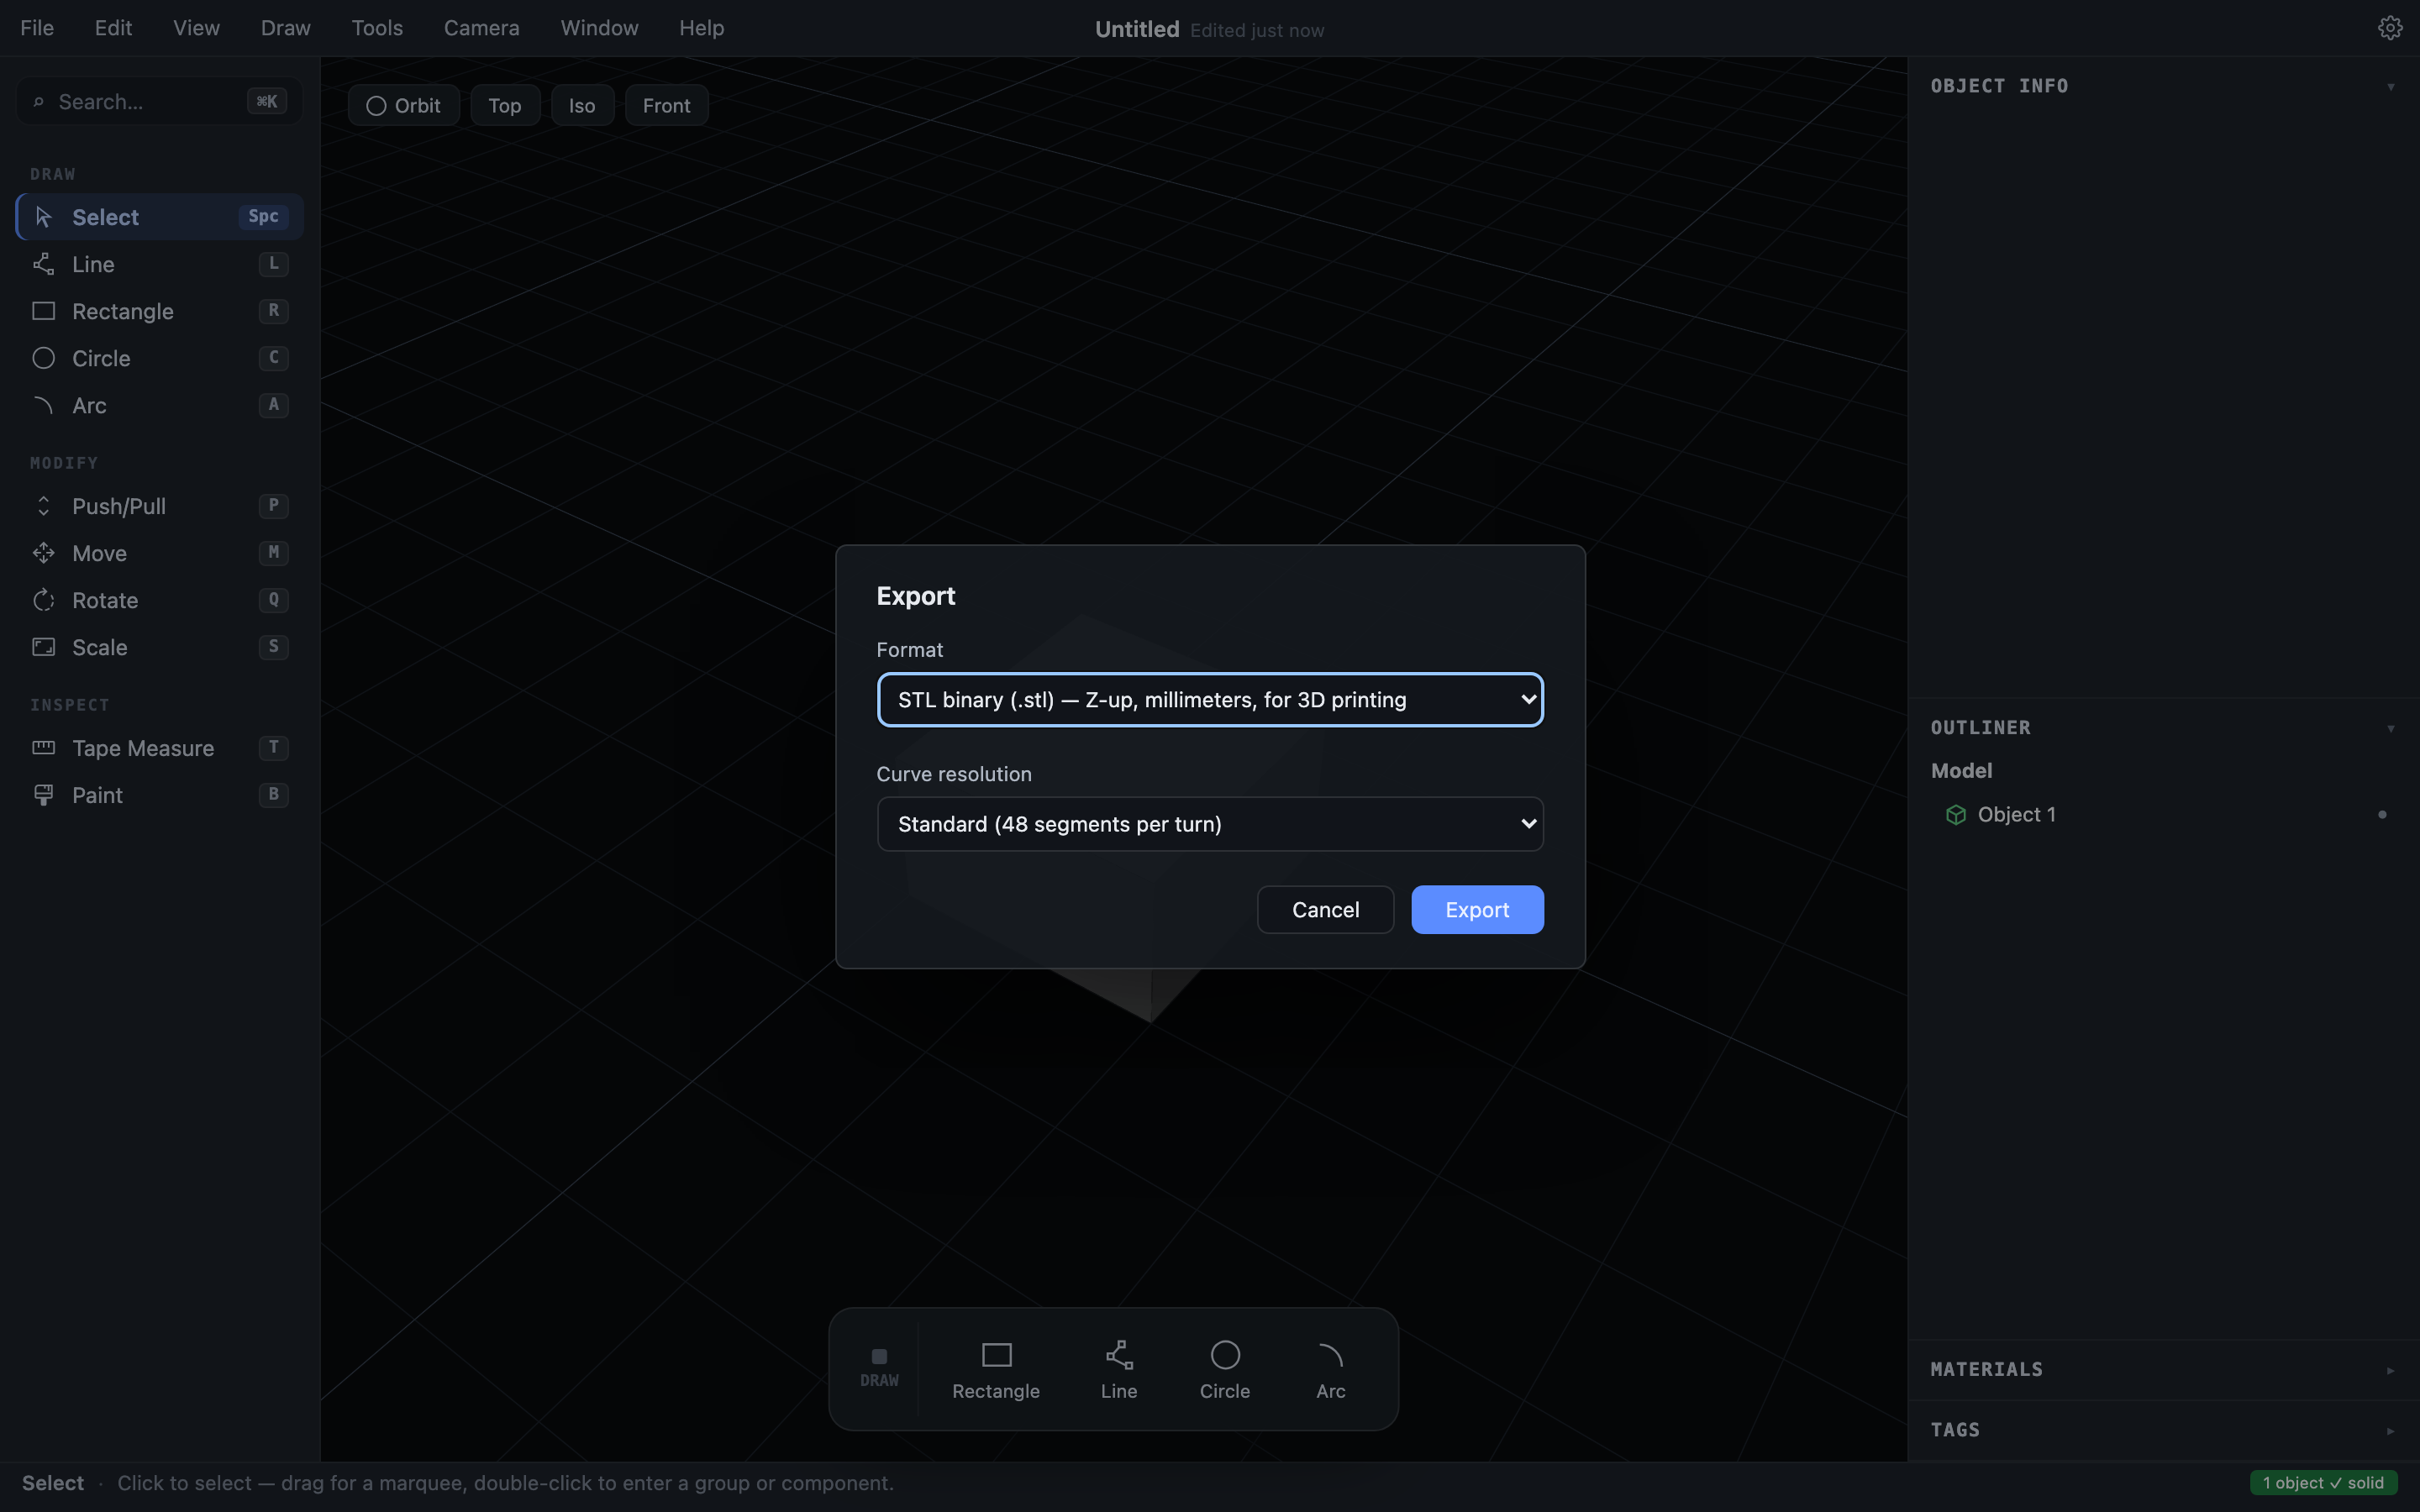Open the Edit menu
2420x1512 pixels.
(x=113, y=28)
